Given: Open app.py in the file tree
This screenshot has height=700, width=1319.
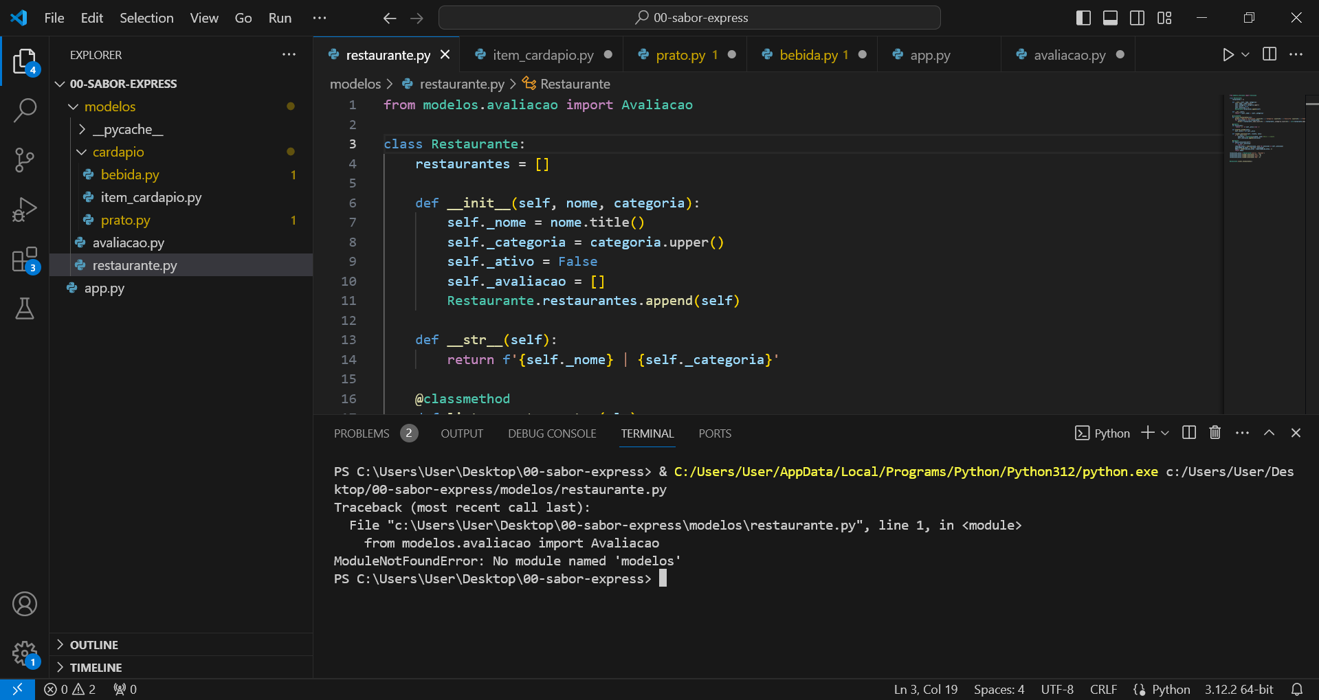Looking at the screenshot, I should [x=181, y=288].
